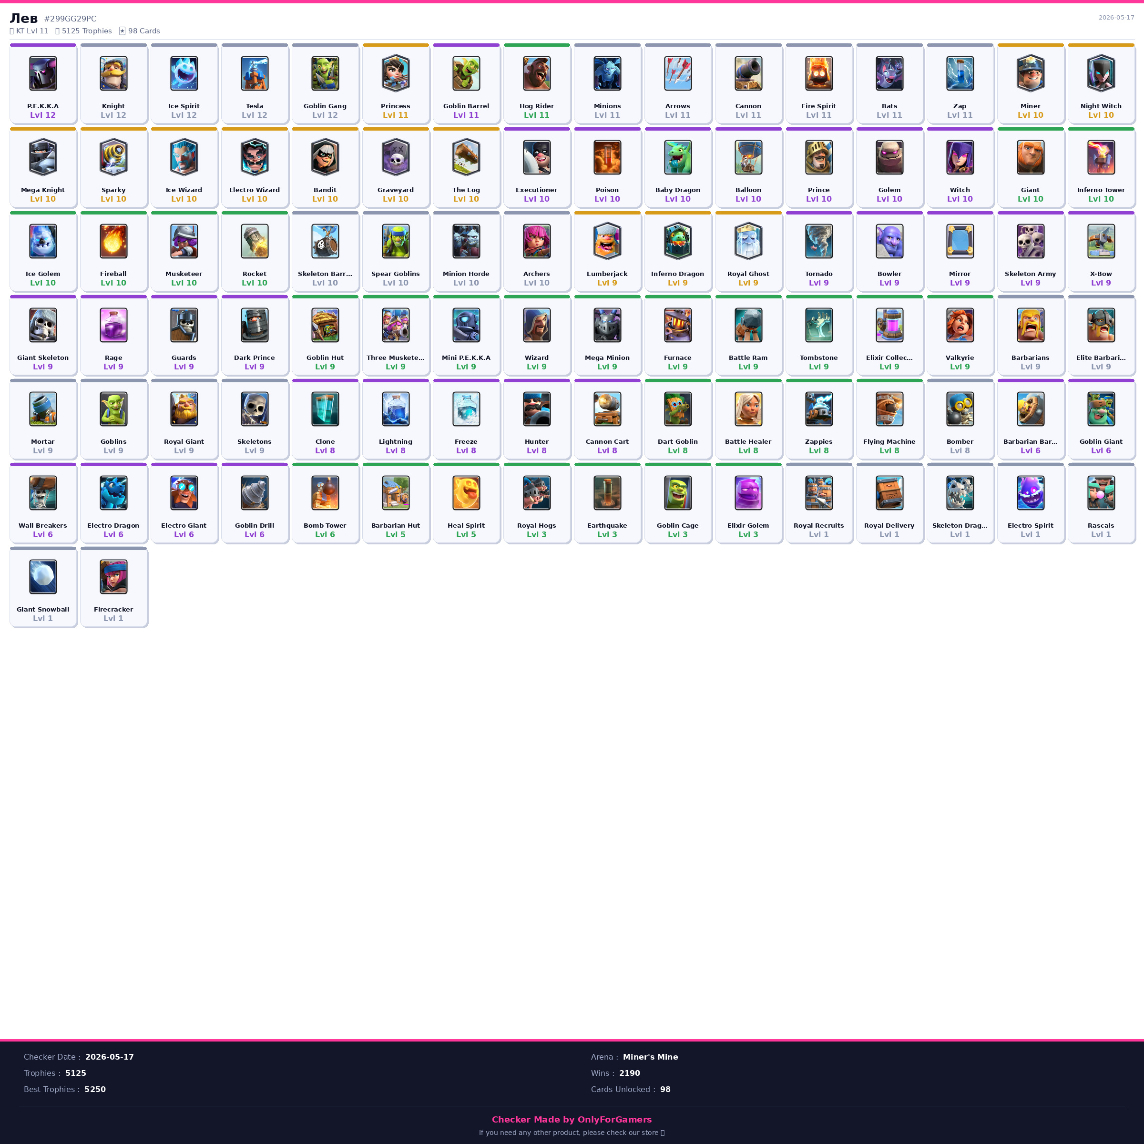This screenshot has width=1144, height=1144.
Task: Select the Best Trophies value 5250
Action: 95,1089
